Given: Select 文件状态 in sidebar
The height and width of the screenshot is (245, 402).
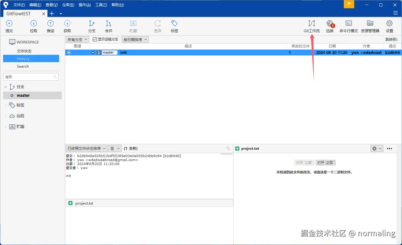Looking at the screenshot, I should click(24, 51).
